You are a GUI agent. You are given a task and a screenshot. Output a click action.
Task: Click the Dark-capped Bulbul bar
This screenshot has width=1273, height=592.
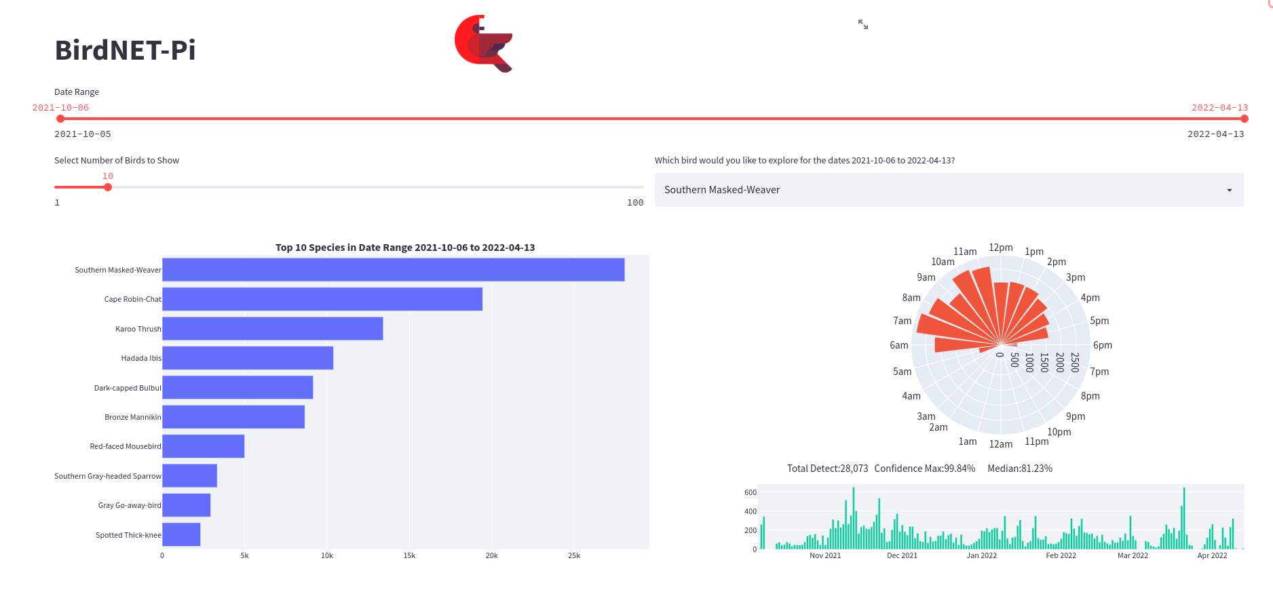pyautogui.click(x=237, y=388)
